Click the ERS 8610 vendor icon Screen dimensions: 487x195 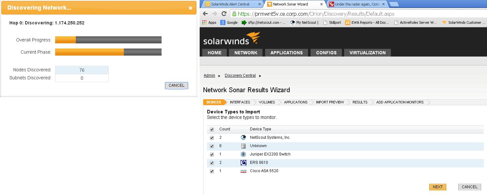click(244, 163)
